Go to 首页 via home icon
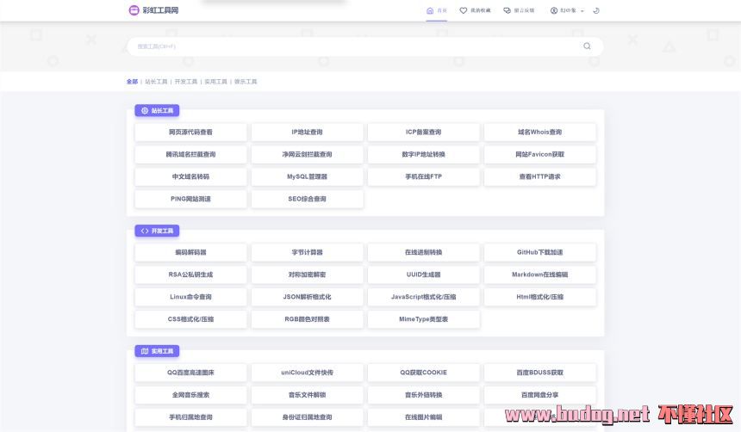 (x=437, y=10)
